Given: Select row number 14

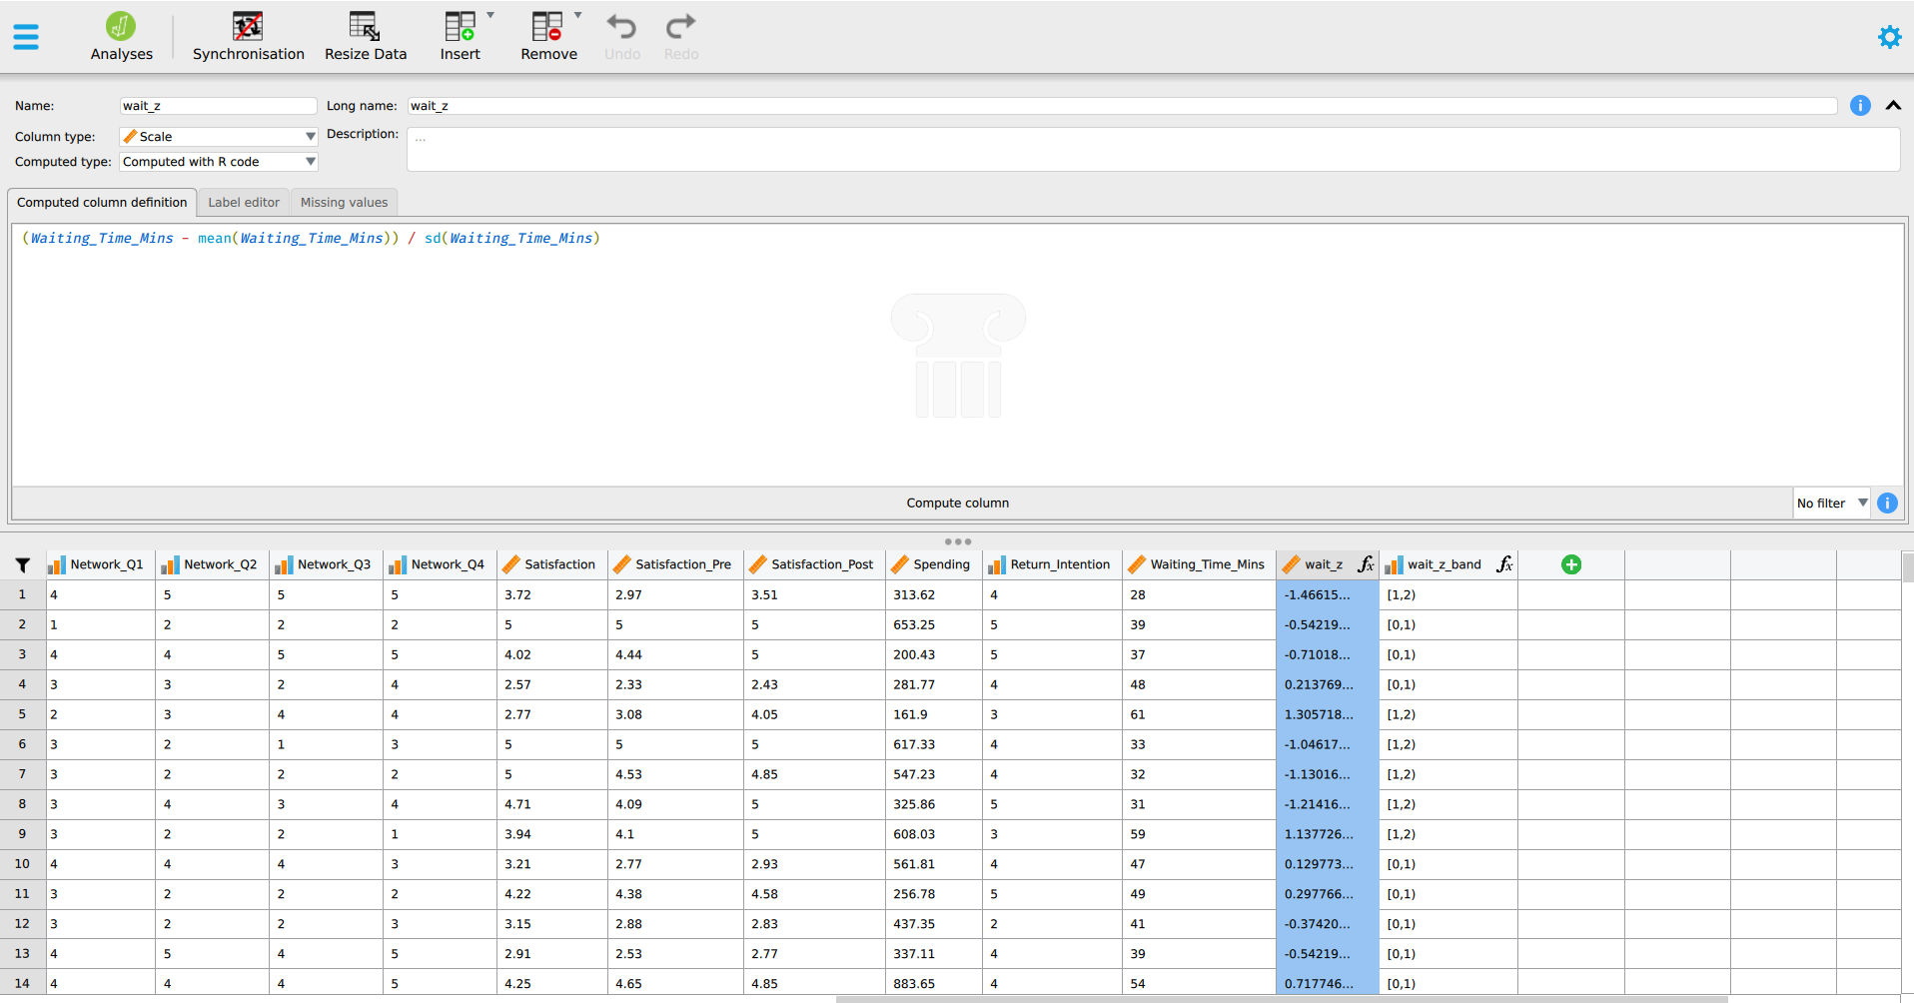Looking at the screenshot, I should pos(22,983).
